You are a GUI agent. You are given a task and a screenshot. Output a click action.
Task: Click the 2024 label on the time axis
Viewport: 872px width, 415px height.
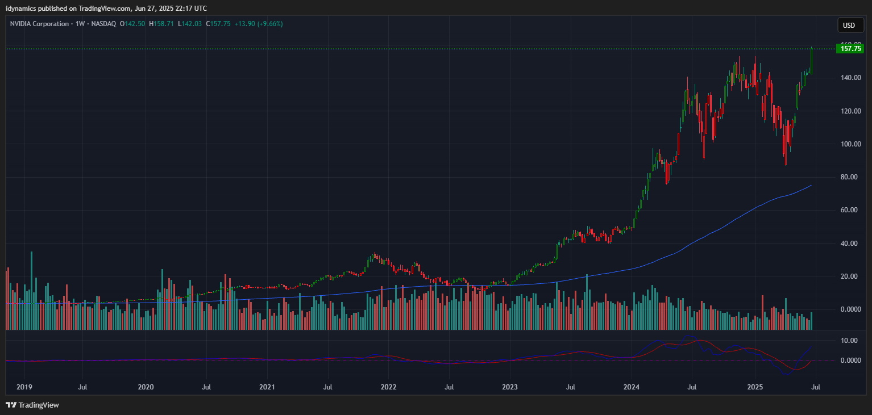[x=632, y=387]
